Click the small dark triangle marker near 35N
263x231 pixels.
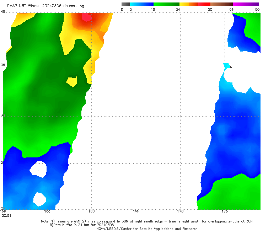[231, 67]
